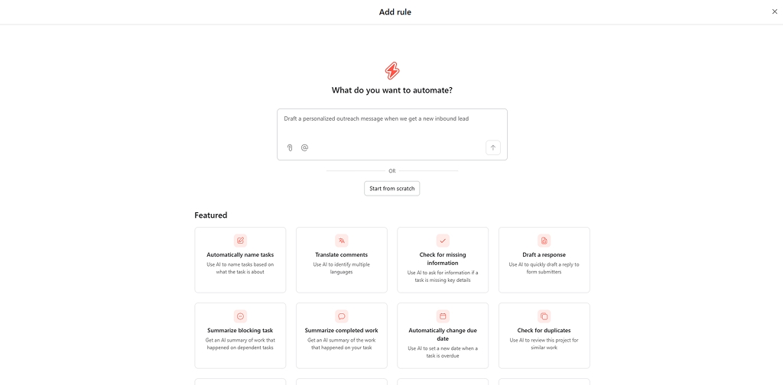Click the Start from scratch button
The height and width of the screenshot is (385, 783).
392,189
